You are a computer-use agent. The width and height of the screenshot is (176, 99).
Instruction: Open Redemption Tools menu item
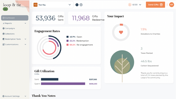(15, 39)
